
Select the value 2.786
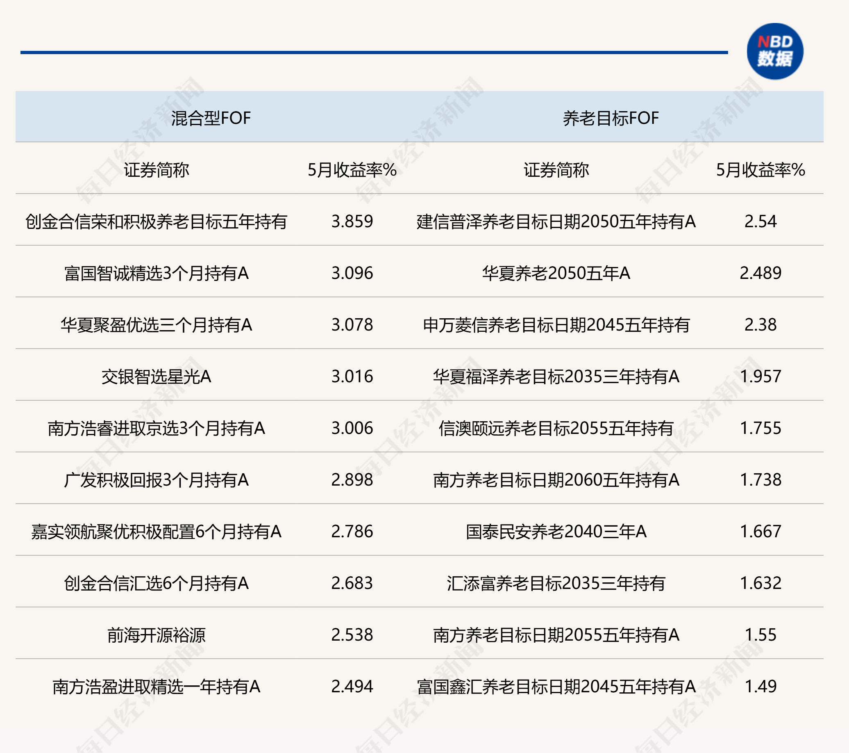click(x=352, y=532)
